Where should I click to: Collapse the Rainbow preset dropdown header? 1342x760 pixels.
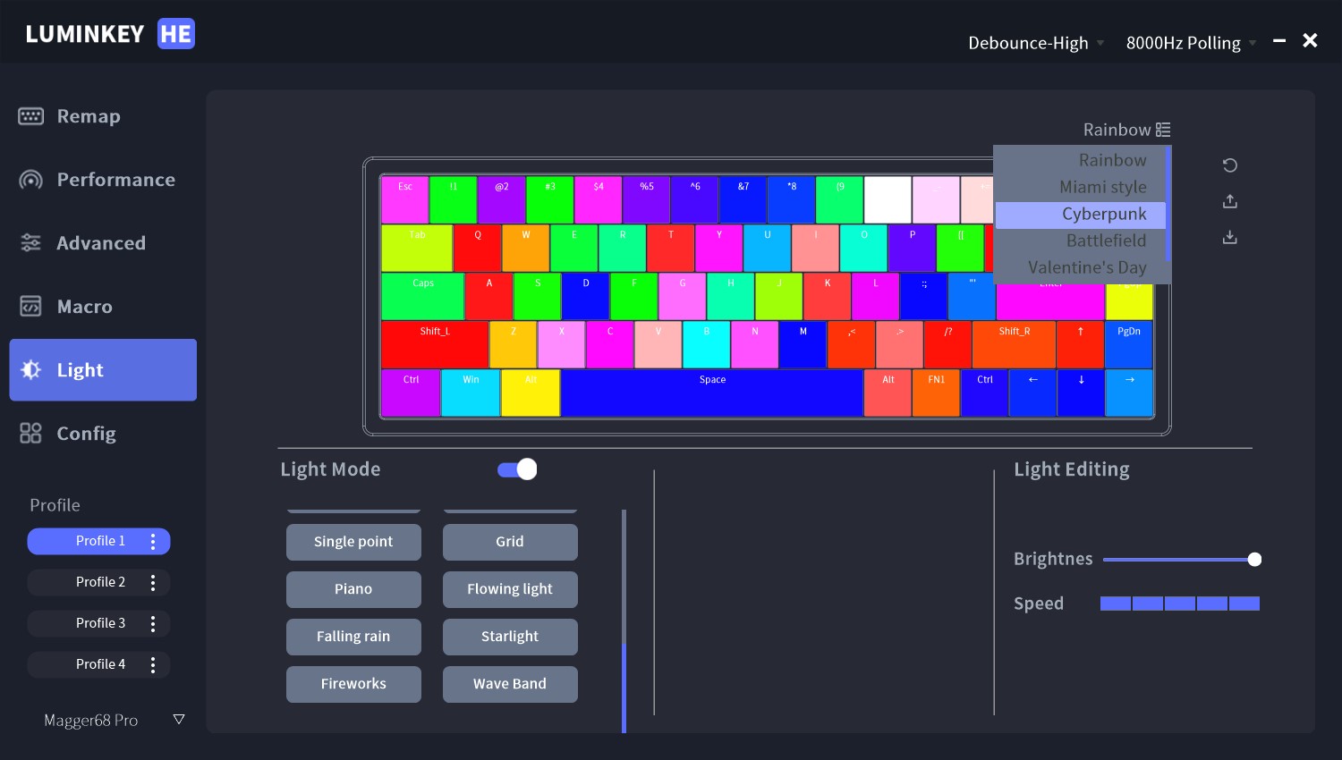[x=1126, y=130]
